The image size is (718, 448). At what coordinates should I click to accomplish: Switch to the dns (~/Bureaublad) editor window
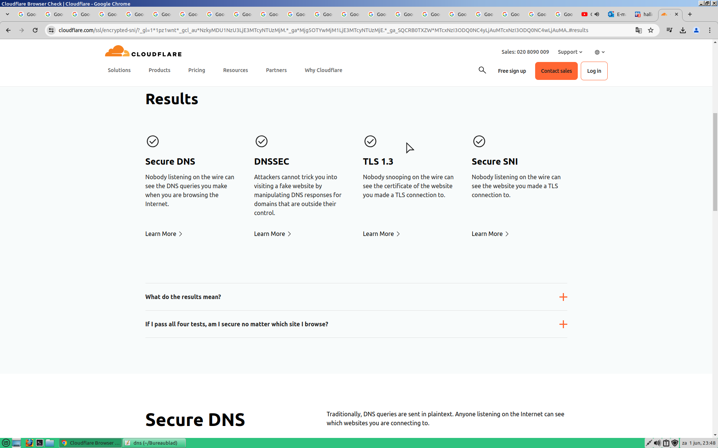tap(154, 443)
